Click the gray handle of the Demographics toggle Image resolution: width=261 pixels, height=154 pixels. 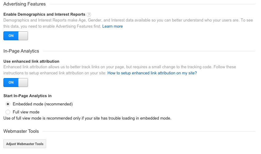[23, 36]
